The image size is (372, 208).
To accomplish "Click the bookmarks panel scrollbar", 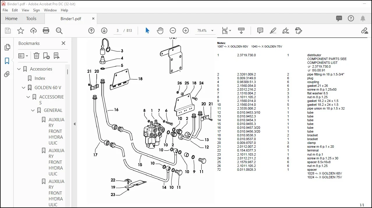I will 68,72.
